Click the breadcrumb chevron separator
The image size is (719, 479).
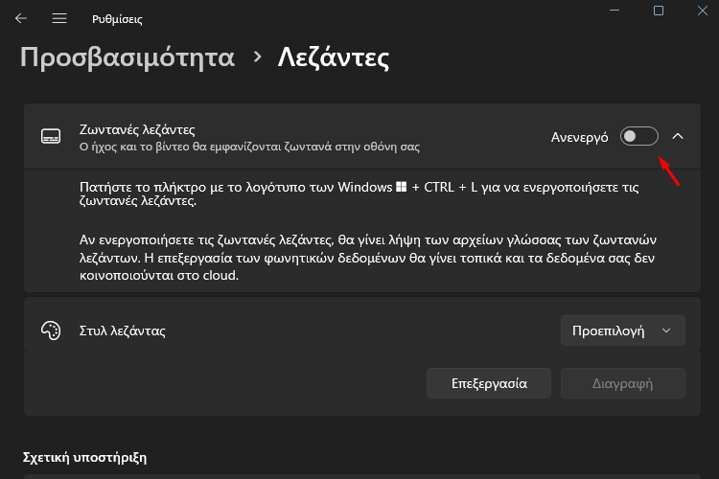[x=257, y=57]
